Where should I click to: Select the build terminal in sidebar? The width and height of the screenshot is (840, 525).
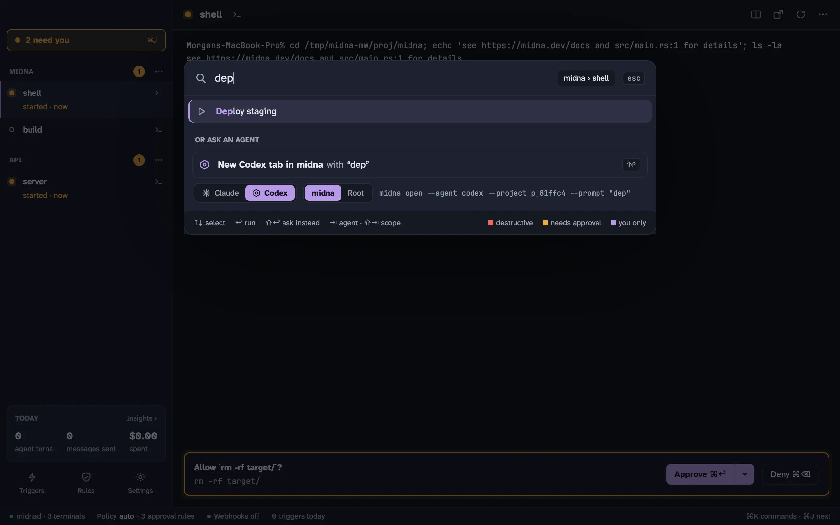pos(87,130)
